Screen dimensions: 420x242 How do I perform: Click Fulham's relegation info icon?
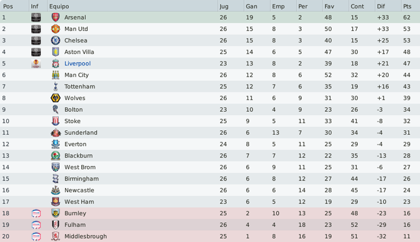pyautogui.click(x=36, y=225)
